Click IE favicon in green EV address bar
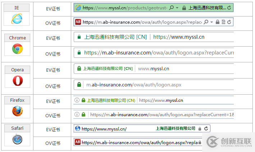The image size is (255, 152). pyautogui.click(x=78, y=8)
